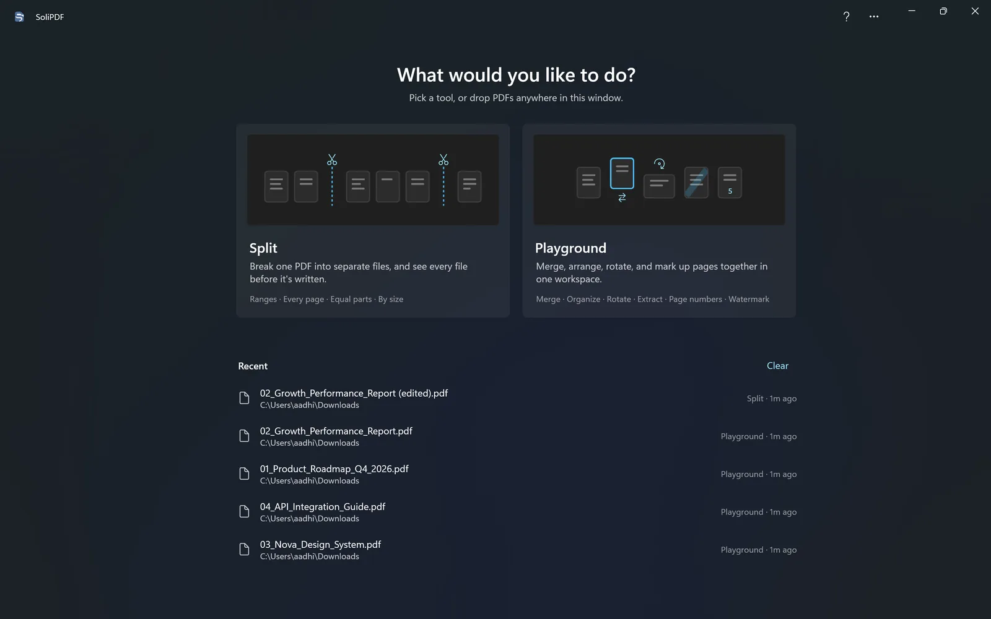Viewport: 991px width, 619px height.
Task: Click the Split card scissors illustration
Action: click(373, 180)
